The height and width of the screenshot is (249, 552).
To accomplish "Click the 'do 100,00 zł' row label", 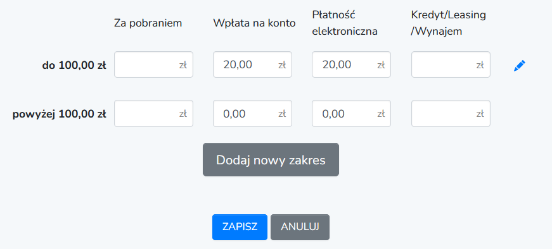I will coord(74,65).
